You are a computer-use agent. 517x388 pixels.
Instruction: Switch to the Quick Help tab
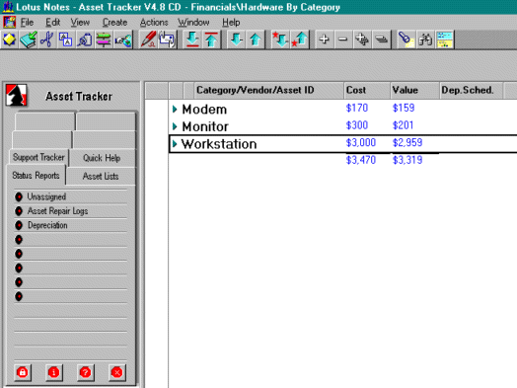[x=102, y=158]
